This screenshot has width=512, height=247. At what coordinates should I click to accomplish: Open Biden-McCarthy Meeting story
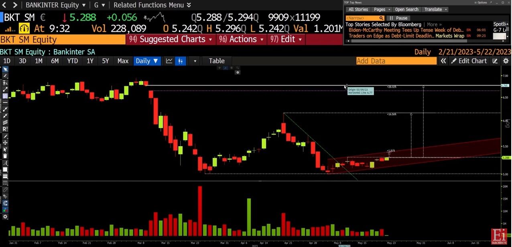tap(406, 30)
